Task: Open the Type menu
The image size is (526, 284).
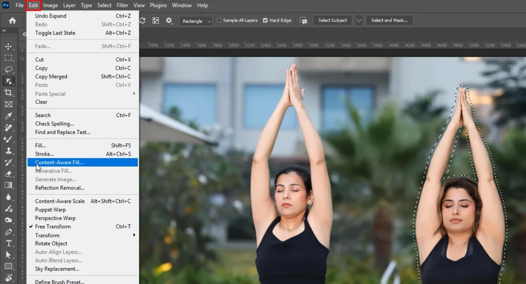Action: pyautogui.click(x=86, y=5)
